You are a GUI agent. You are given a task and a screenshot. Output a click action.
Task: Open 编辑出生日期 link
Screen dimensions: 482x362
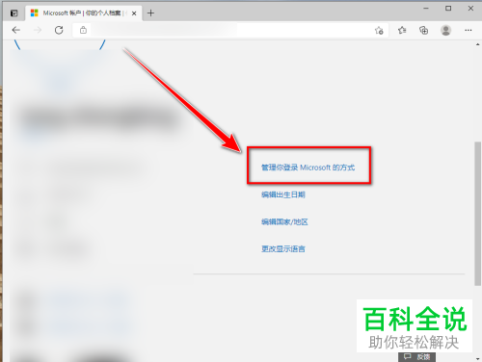283,194
